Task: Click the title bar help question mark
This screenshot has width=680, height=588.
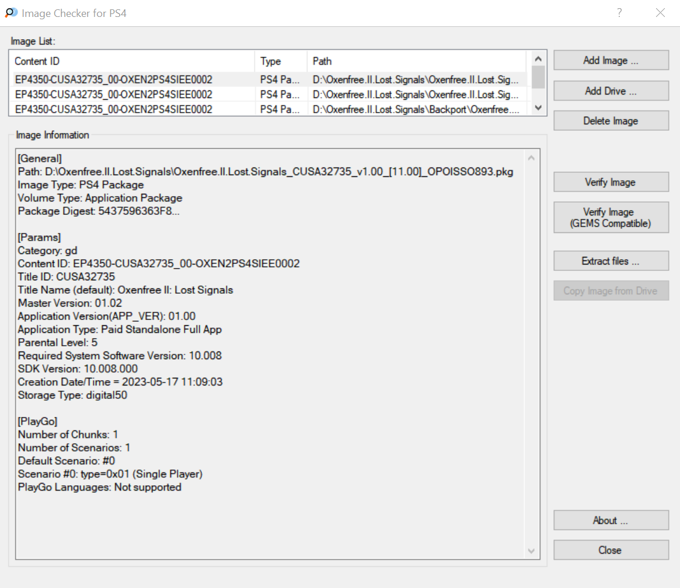Action: pos(619,13)
